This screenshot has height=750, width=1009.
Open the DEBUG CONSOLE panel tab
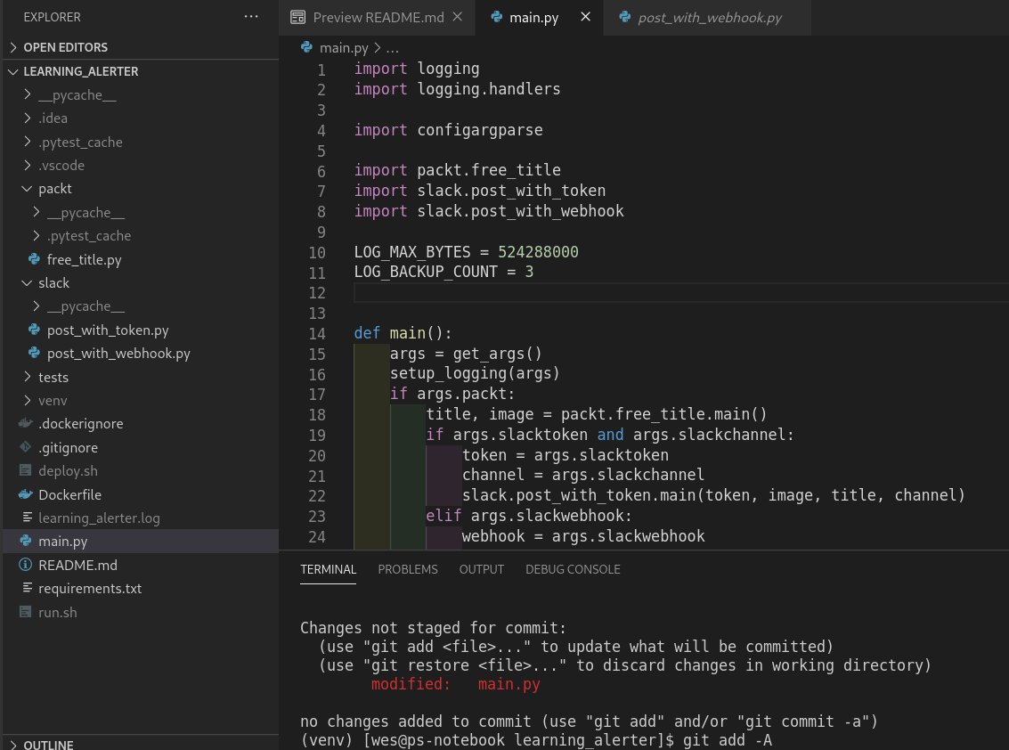[573, 569]
